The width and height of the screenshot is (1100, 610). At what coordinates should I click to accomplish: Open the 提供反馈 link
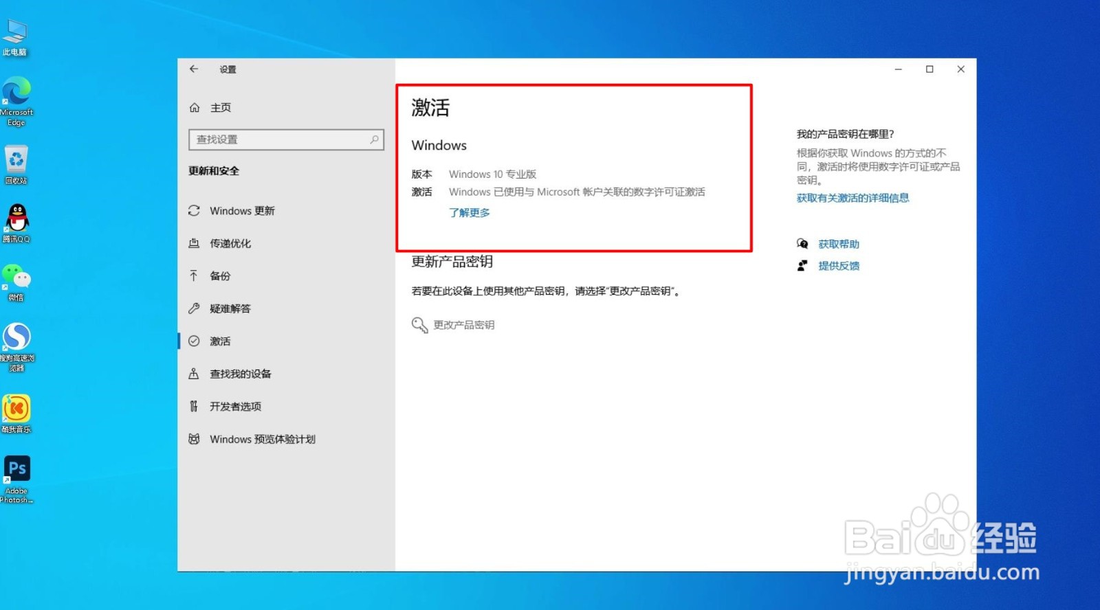(839, 266)
